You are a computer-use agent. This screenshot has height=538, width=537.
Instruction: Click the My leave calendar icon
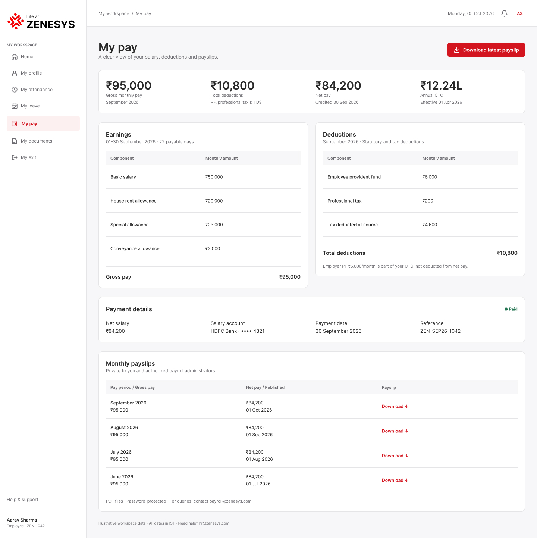(x=15, y=106)
